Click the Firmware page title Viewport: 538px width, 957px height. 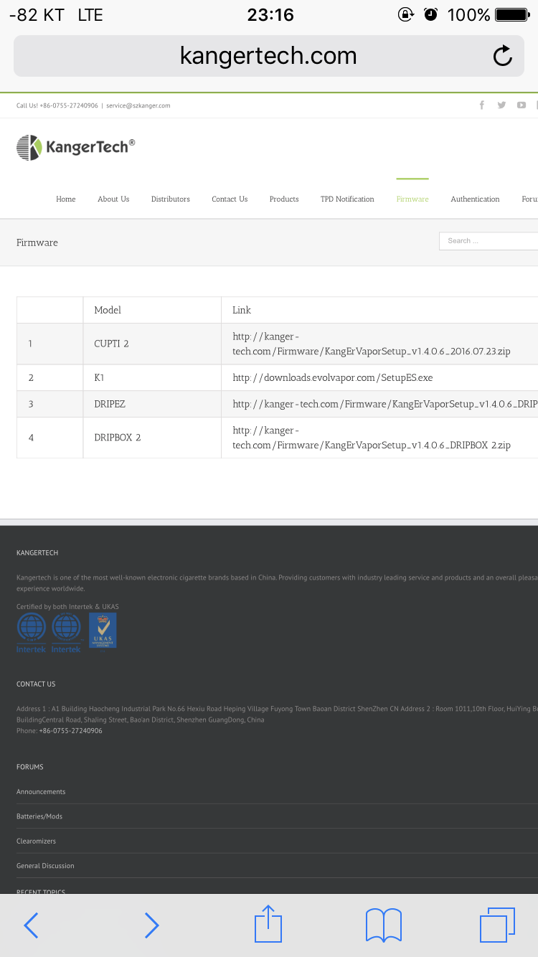(37, 242)
